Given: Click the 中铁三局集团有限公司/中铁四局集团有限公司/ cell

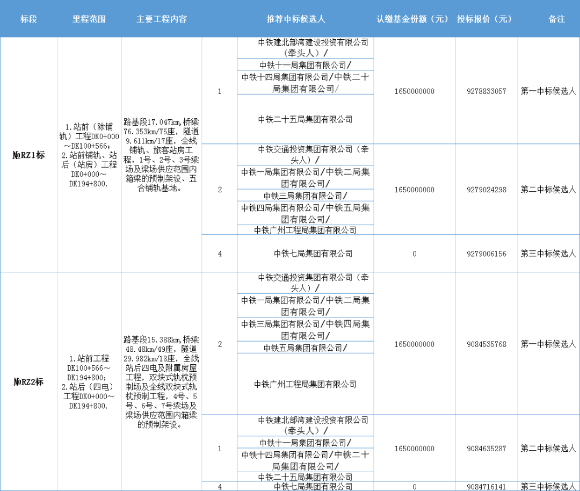Looking at the screenshot, I should (306, 330).
